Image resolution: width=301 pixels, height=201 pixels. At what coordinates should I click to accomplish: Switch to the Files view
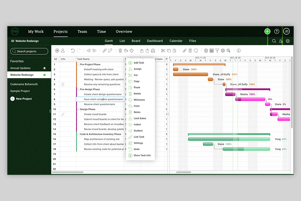[x=193, y=41]
